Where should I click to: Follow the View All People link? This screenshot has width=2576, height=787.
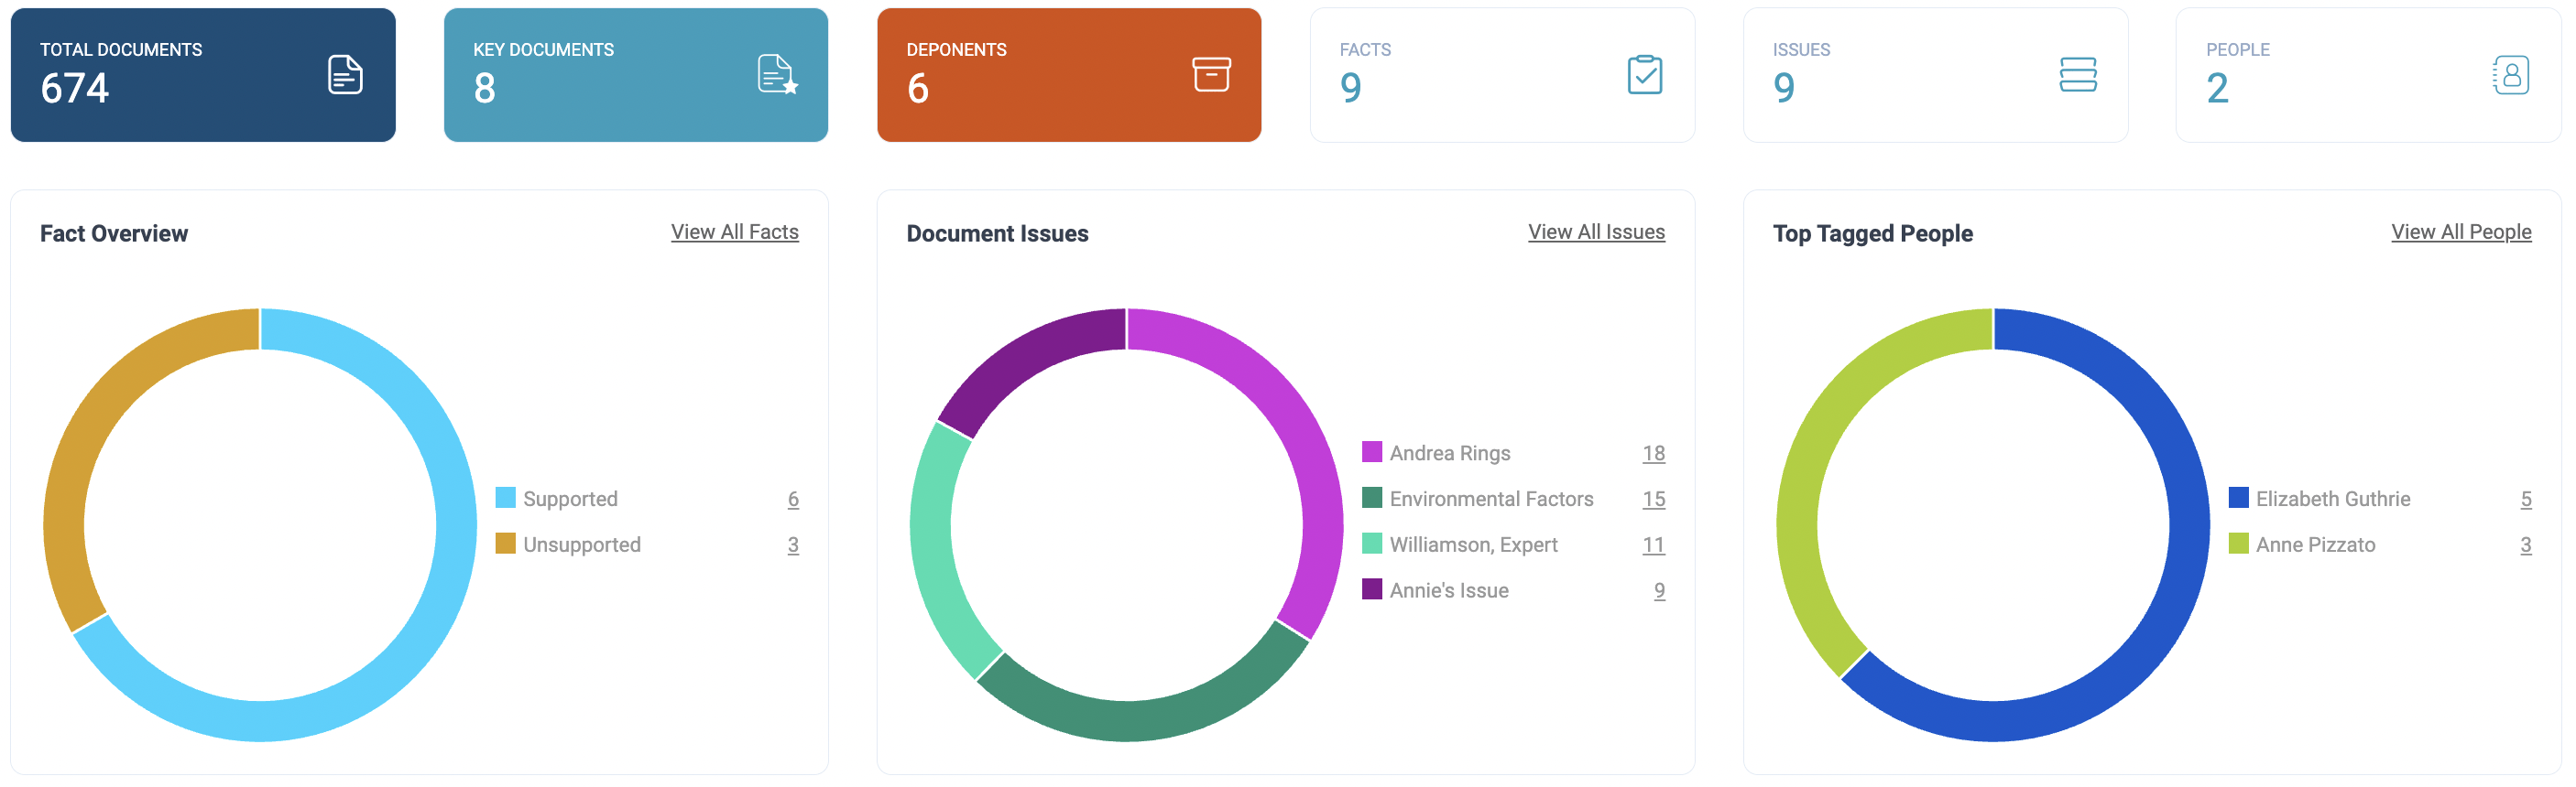pos(2460,232)
